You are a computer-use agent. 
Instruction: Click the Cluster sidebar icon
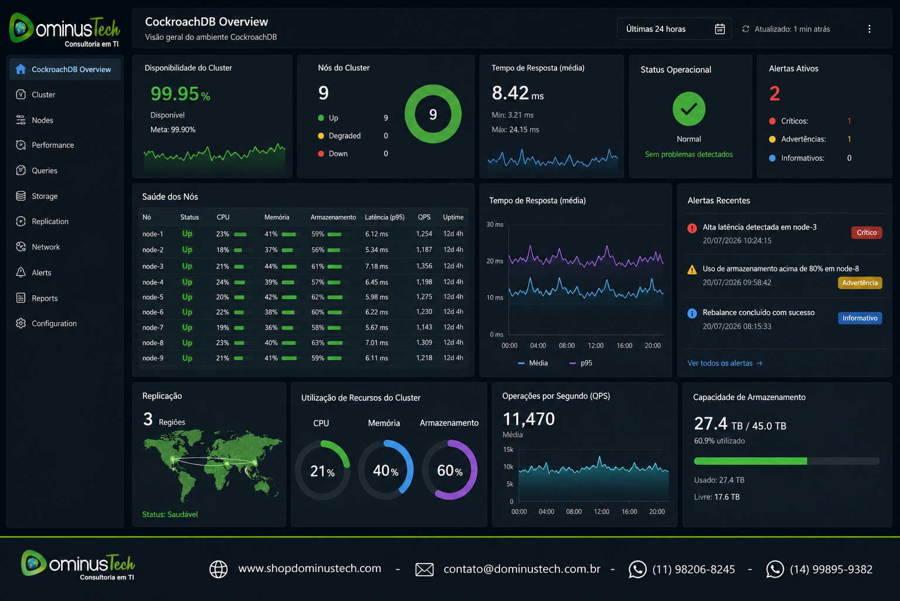pyautogui.click(x=21, y=94)
